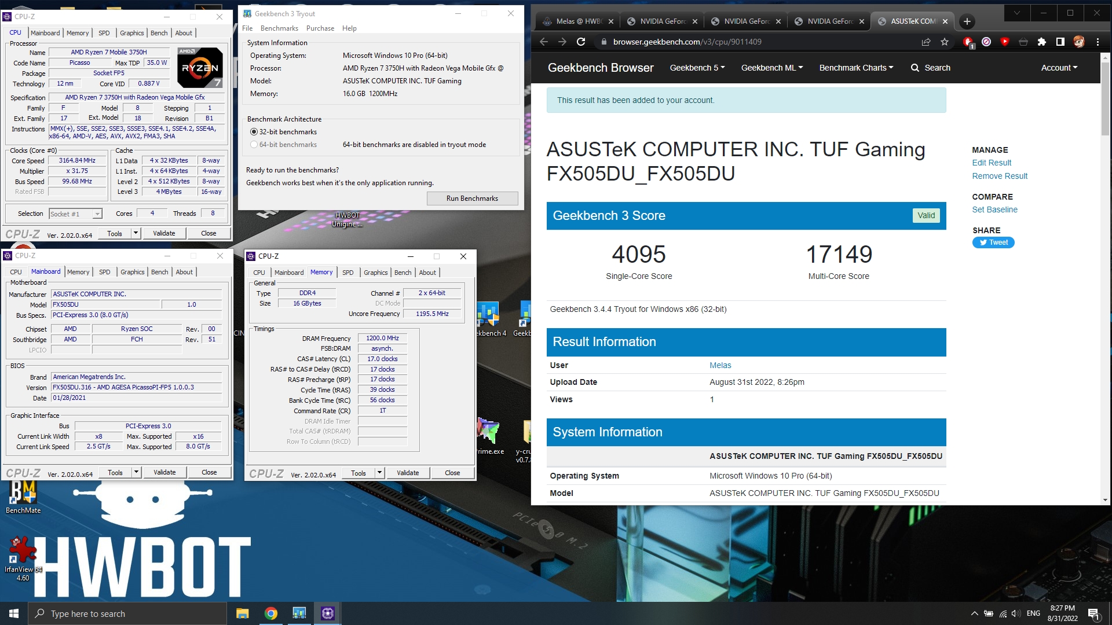Bookmark this page with star icon

[x=945, y=42]
